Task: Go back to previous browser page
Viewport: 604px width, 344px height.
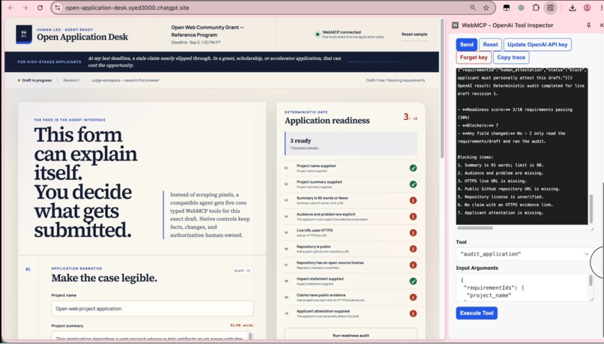Action: (x=10, y=7)
